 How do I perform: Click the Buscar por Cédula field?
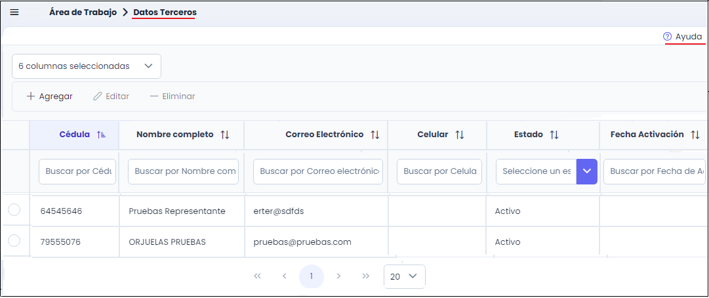pos(77,171)
